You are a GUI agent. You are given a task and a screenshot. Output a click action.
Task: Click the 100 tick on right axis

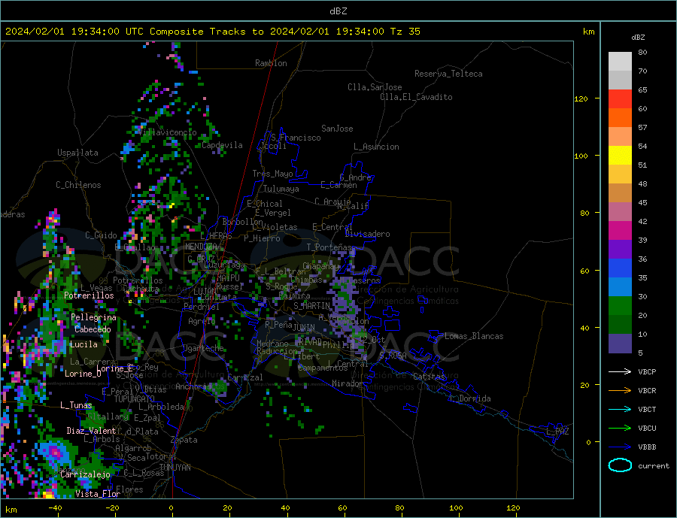point(581,156)
